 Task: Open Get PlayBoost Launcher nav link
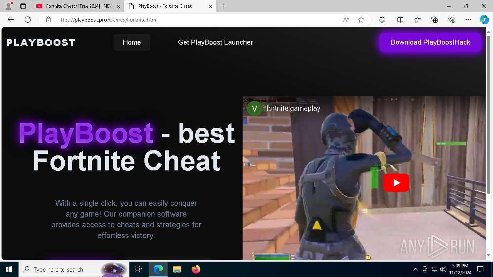[215, 42]
